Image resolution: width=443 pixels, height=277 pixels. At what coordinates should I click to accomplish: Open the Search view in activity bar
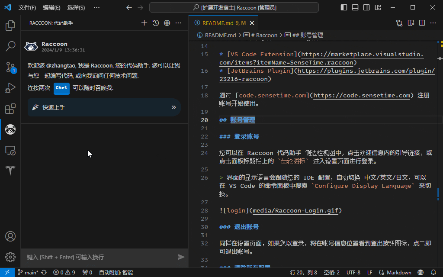[10, 46]
